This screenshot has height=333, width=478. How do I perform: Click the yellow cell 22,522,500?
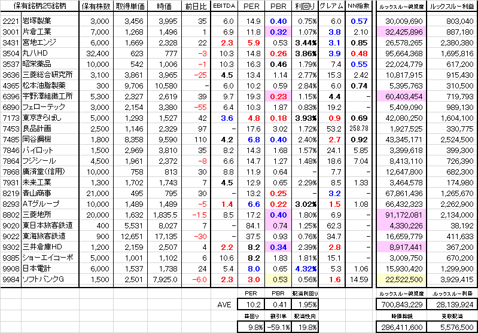pos(401,279)
